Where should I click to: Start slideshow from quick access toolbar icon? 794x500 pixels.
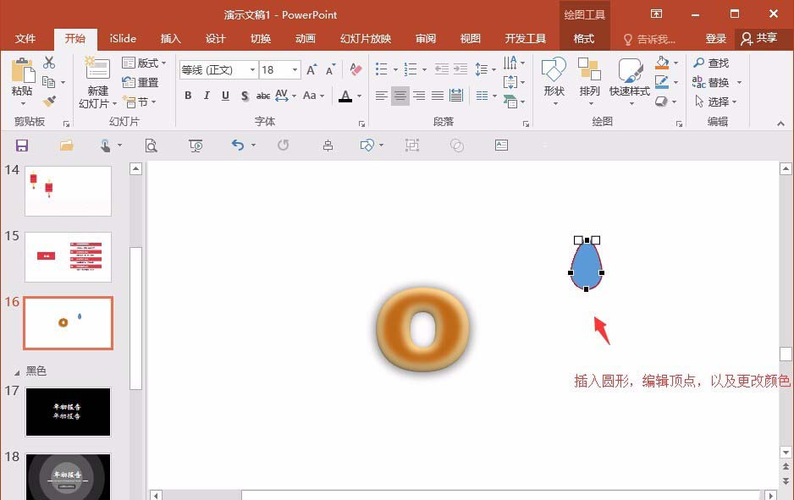coord(196,146)
